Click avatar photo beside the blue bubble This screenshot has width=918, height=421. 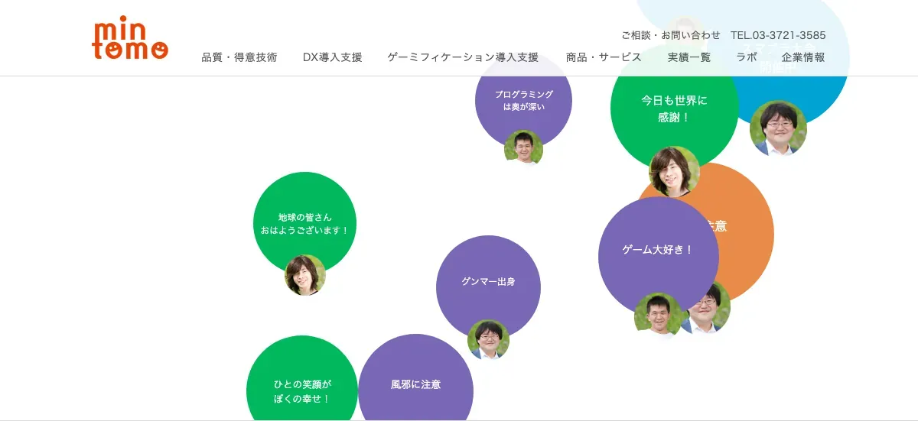pos(778,128)
